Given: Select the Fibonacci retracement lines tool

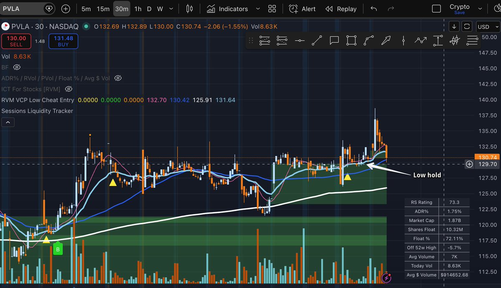Looking at the screenshot, I should click(473, 40).
